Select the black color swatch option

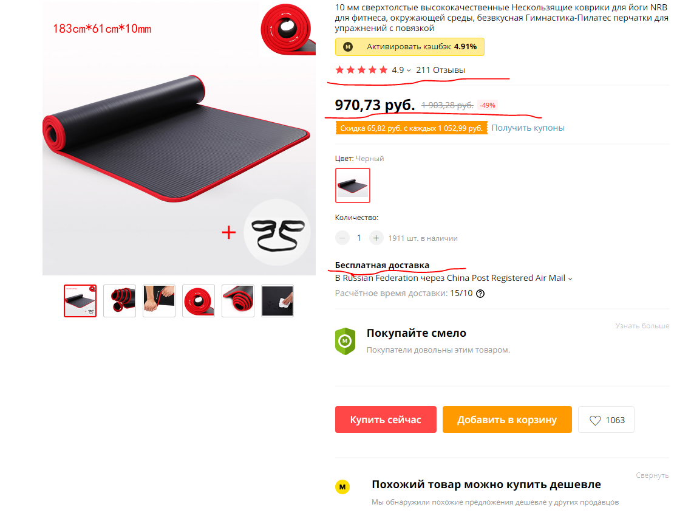point(352,185)
